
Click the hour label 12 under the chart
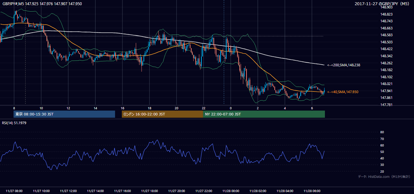[x=68, y=108]
